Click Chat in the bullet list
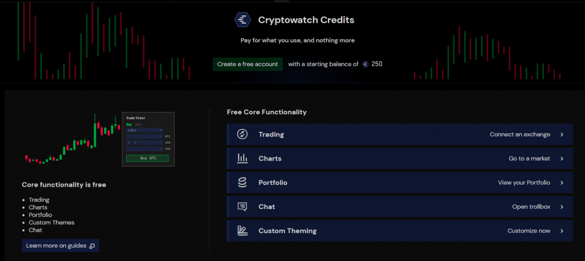Viewport: 585px width, 261px height. point(35,230)
